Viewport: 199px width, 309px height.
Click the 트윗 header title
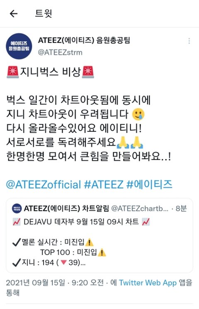coord(44,14)
